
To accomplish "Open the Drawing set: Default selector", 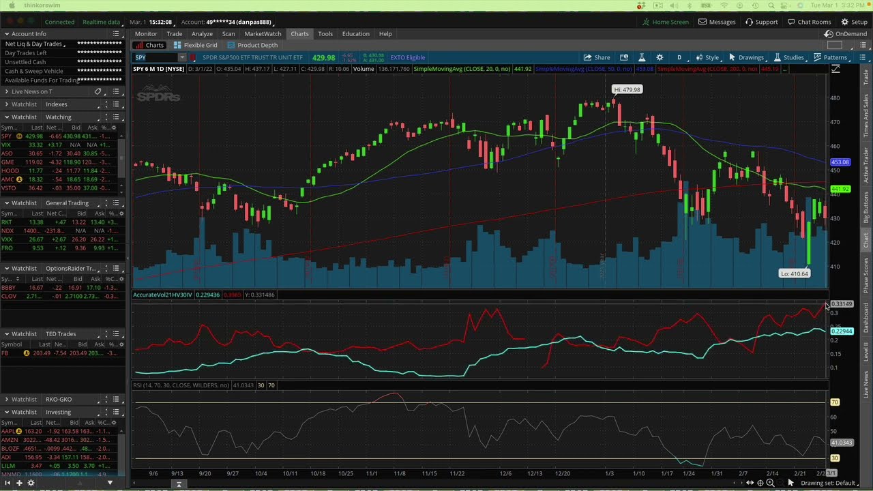I will click(x=831, y=483).
